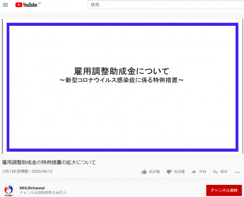Select subscriber count チャンネル登録者数 2.69万人
Image resolution: width=244 pixels, height=197 pixels.
[x=43, y=193]
